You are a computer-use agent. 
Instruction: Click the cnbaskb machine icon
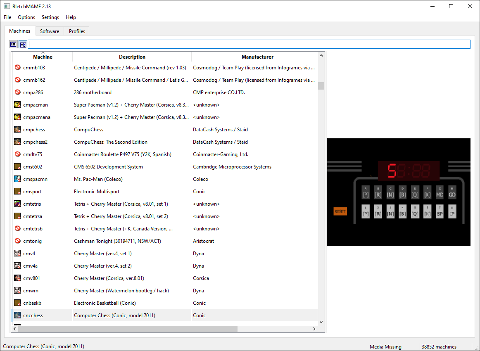17,303
